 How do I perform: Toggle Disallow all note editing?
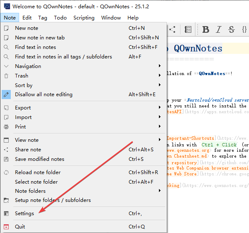tap(44, 95)
